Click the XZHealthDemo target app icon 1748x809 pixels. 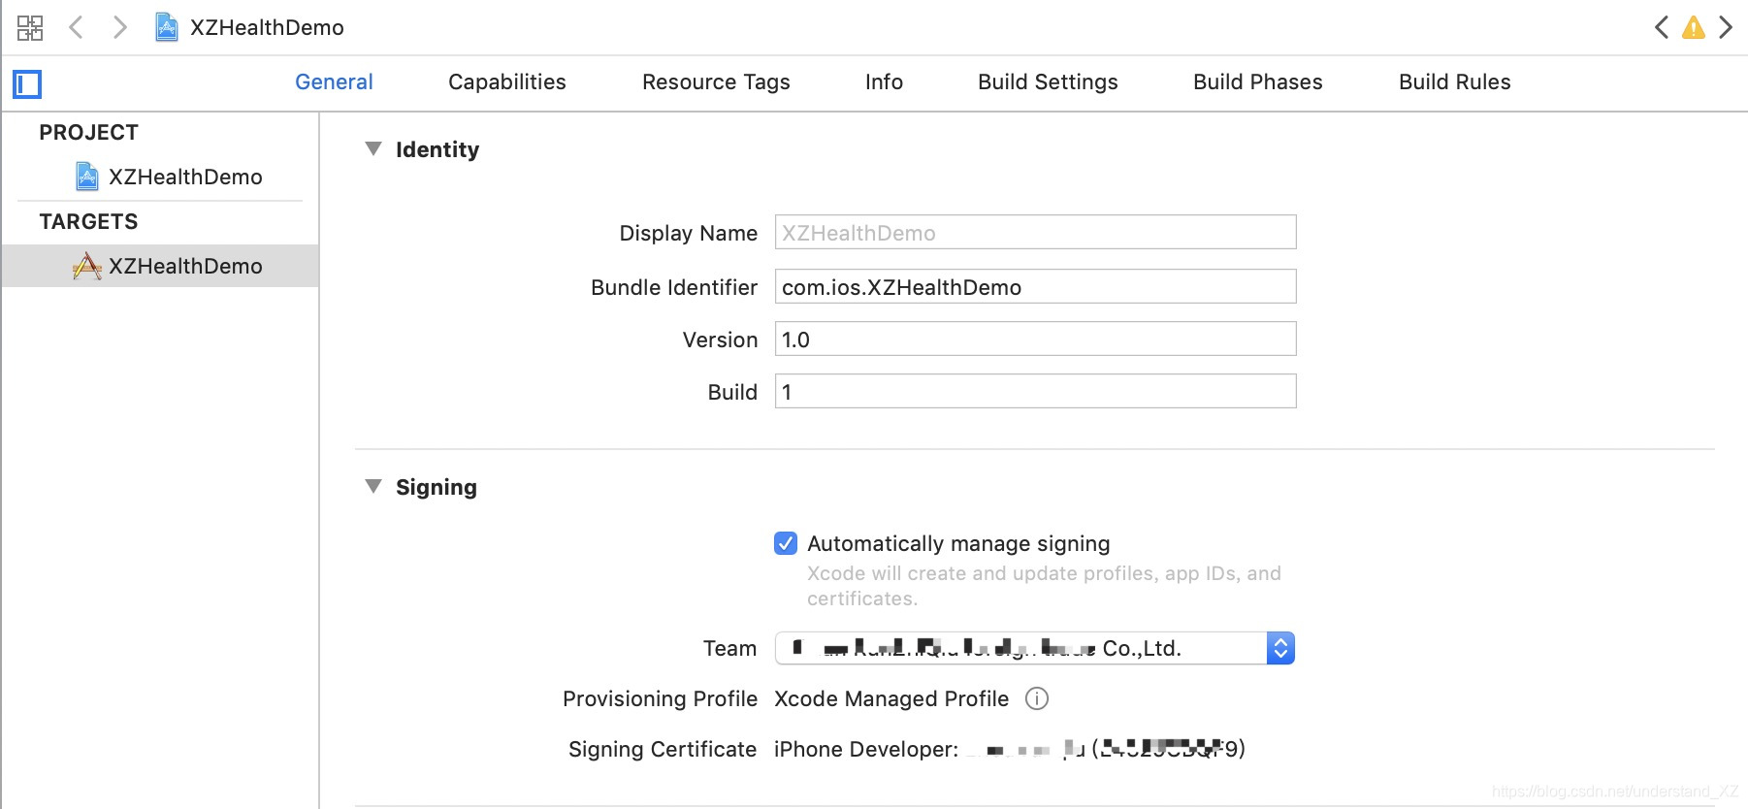pos(87,266)
